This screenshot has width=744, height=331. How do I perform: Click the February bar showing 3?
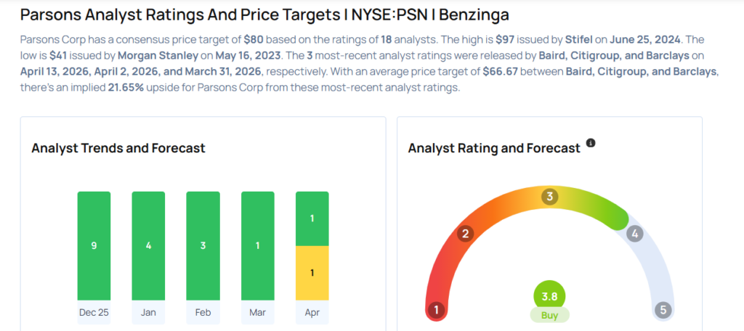click(x=203, y=245)
